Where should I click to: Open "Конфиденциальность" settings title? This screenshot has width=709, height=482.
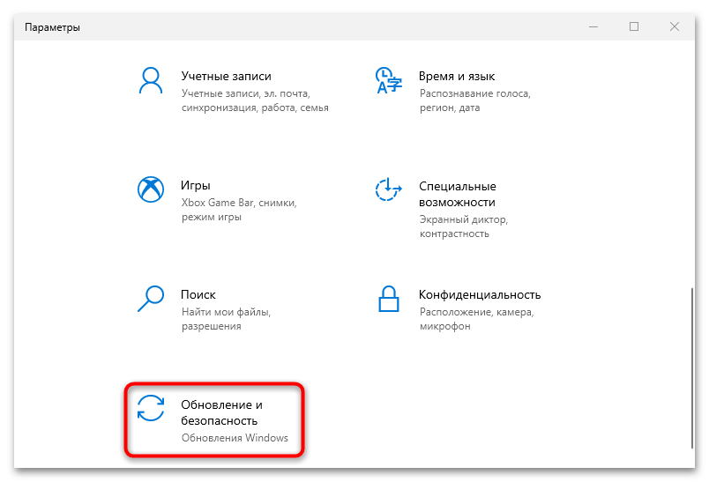pyautogui.click(x=480, y=294)
